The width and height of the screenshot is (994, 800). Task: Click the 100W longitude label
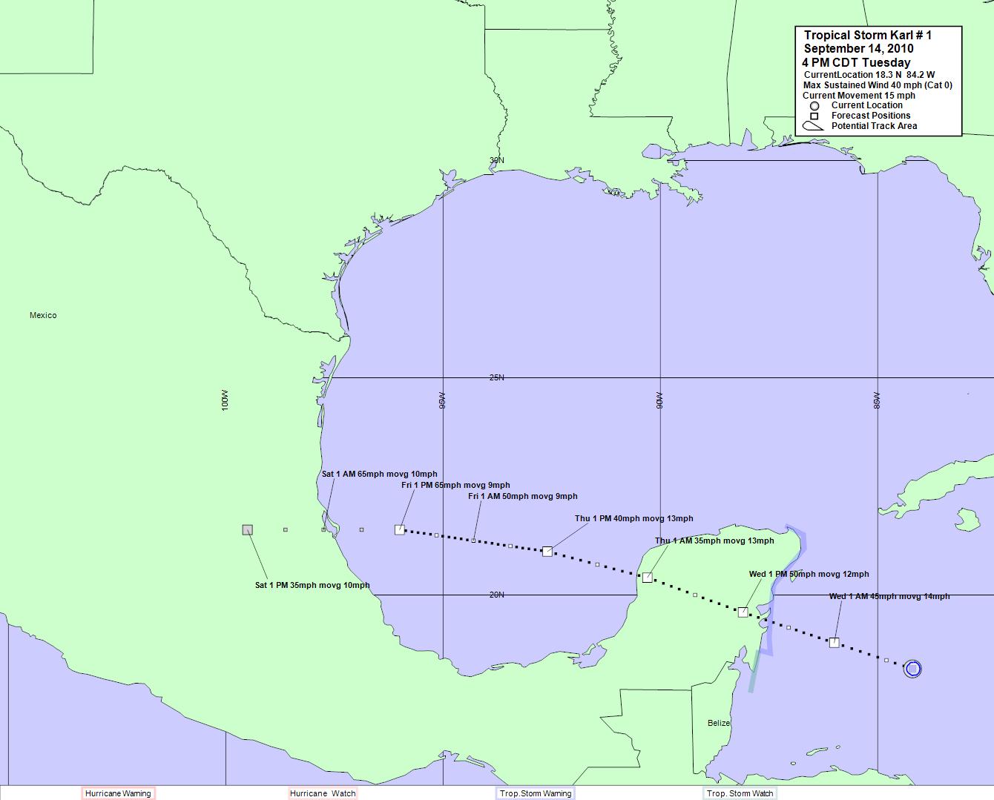pos(226,400)
